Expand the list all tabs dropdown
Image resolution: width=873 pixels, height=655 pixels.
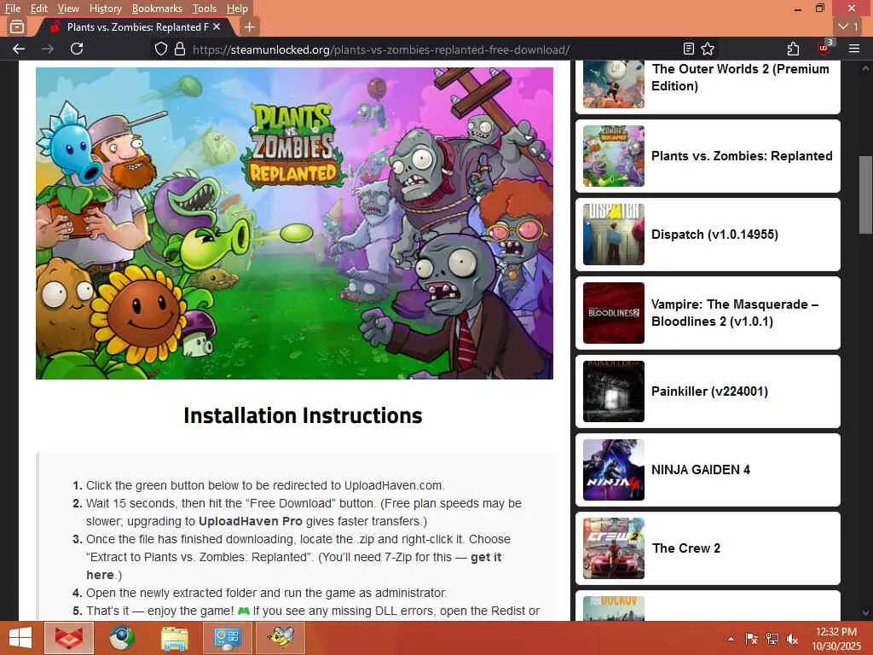pyautogui.click(x=849, y=26)
